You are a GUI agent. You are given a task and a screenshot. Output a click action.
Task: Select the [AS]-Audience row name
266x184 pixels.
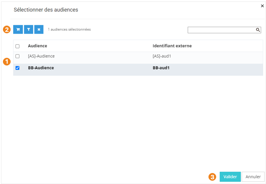click(41, 56)
